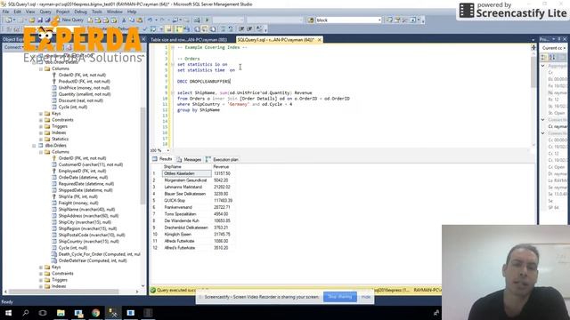Switch to the Messages results tab
Screen dimensions: 570x320
(190, 159)
